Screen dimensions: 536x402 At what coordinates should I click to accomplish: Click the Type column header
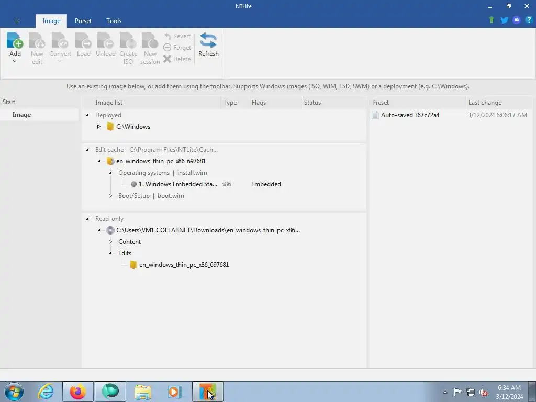click(x=235, y=103)
